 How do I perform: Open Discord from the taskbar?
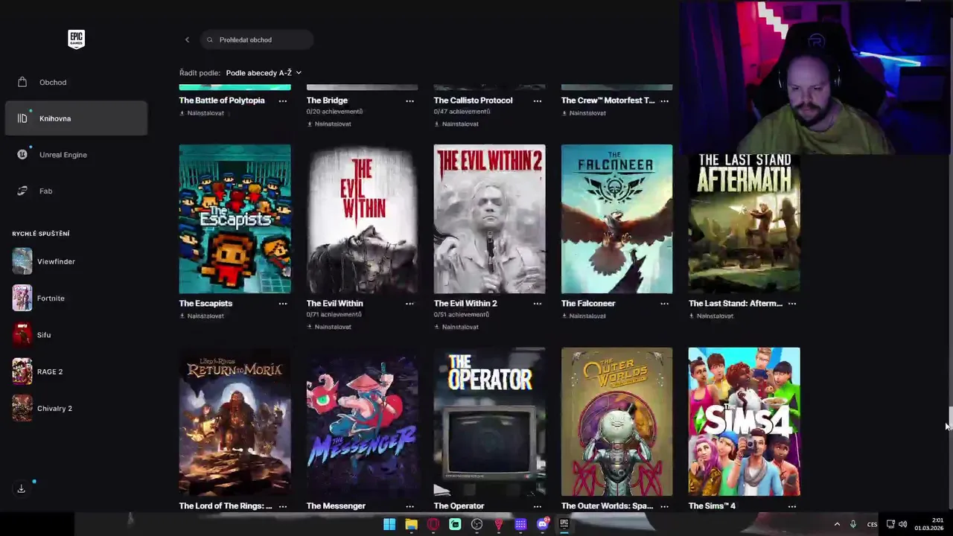click(x=543, y=524)
